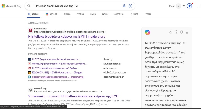Switch to the Images tab
201x109 pixels.
67,14
